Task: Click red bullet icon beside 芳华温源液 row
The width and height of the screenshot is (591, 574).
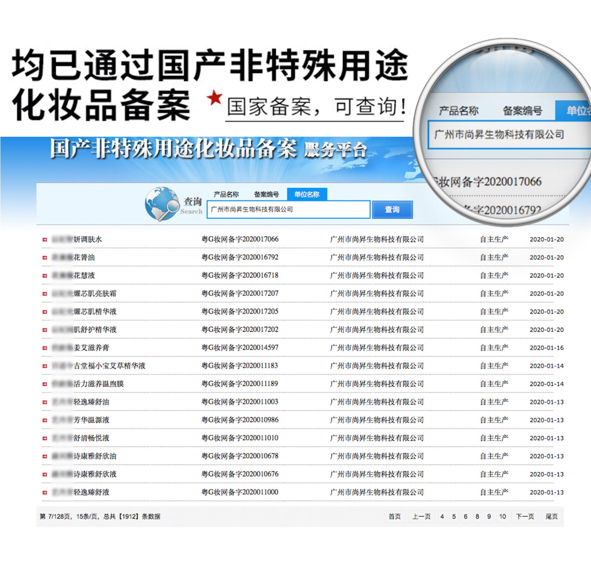Action: coord(45,420)
